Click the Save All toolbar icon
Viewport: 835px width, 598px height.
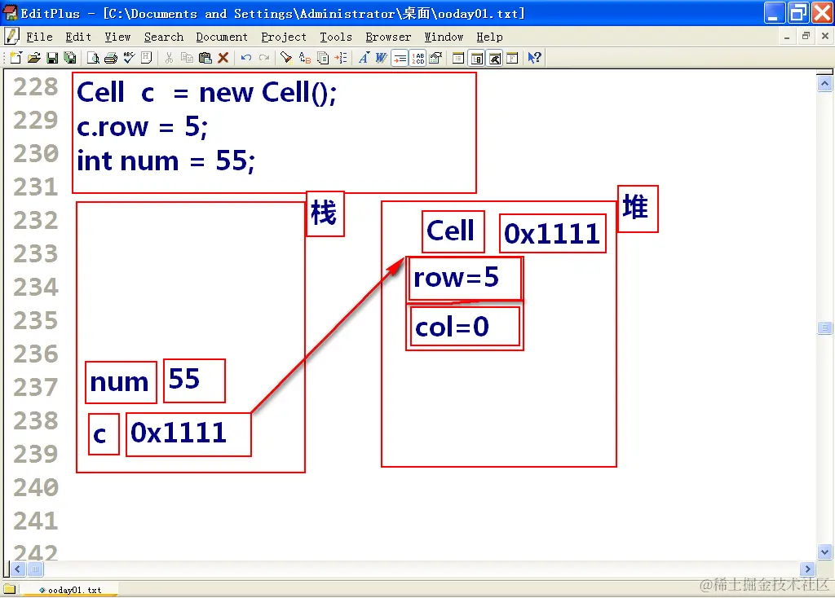click(x=70, y=58)
